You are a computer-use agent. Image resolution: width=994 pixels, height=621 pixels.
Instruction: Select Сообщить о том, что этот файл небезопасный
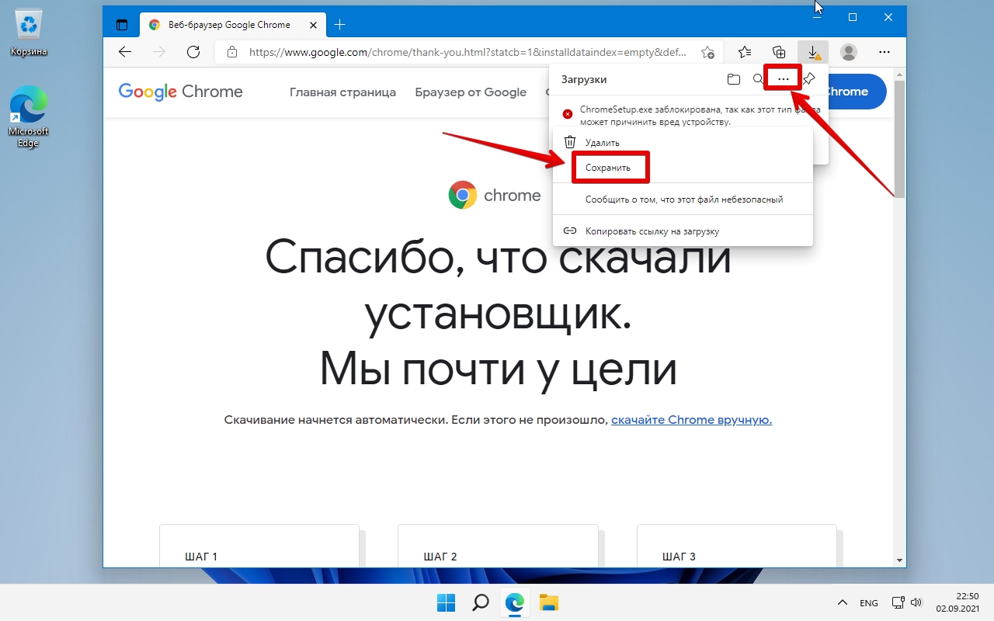coord(683,199)
